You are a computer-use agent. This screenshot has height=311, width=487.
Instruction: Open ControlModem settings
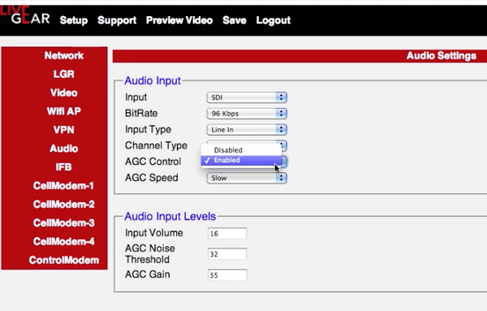coord(63,260)
